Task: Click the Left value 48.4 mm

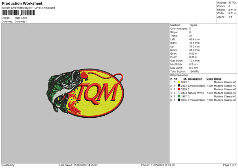Action: pos(194,39)
